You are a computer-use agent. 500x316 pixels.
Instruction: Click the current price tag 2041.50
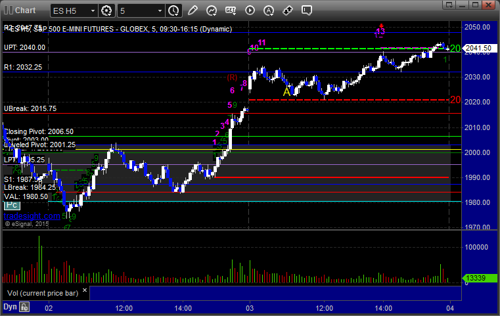point(478,48)
